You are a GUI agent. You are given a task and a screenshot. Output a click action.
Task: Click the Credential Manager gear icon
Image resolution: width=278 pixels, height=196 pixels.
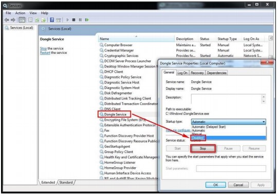pyautogui.click(x=102, y=50)
